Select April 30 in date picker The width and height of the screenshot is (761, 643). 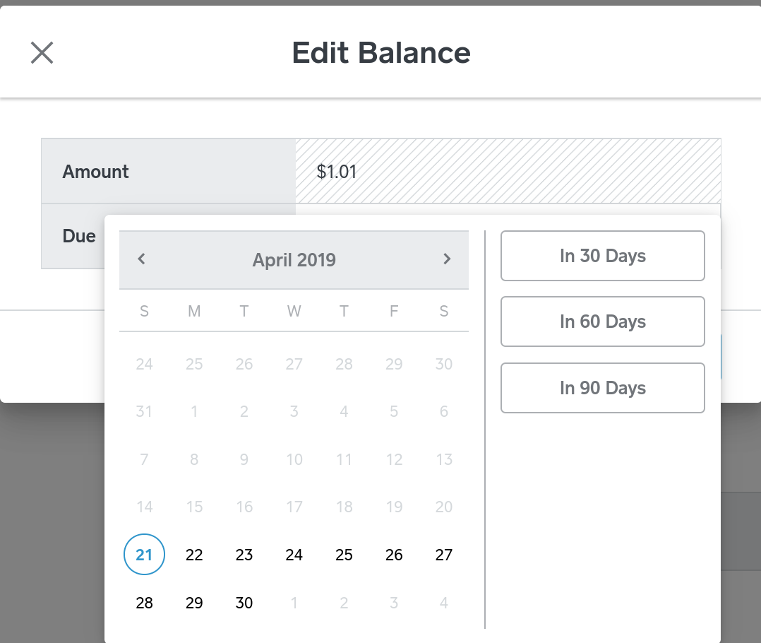(244, 603)
